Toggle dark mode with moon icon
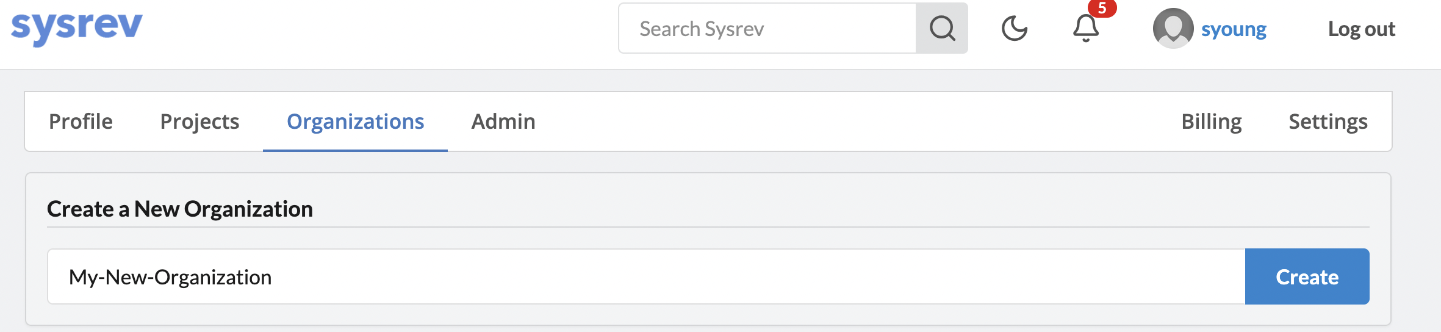This screenshot has width=1441, height=332. tap(1015, 29)
